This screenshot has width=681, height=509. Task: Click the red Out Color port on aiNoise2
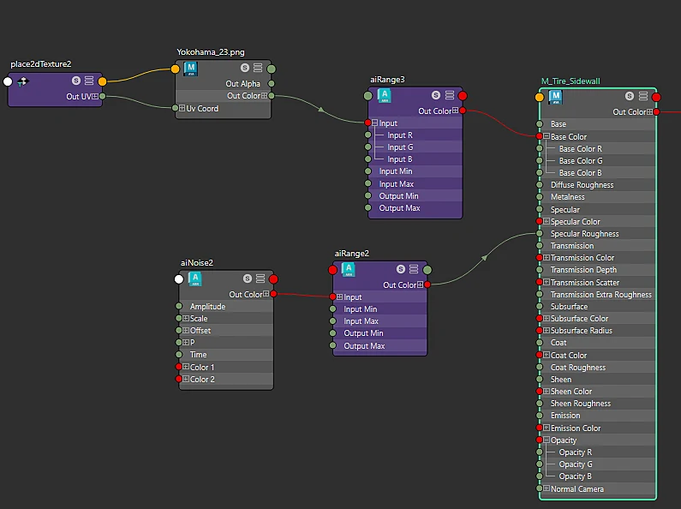coord(273,294)
